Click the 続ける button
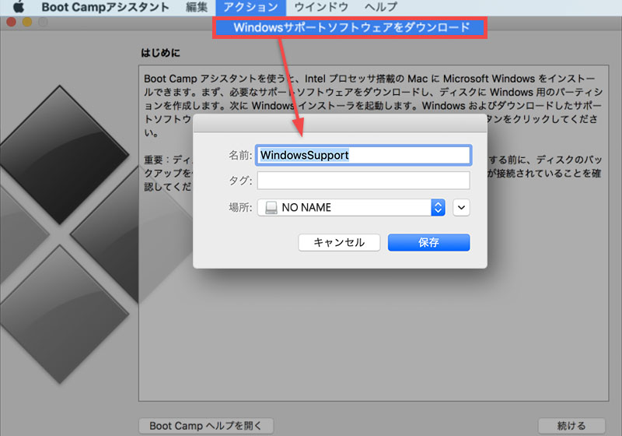This screenshot has width=622, height=436. click(x=571, y=426)
